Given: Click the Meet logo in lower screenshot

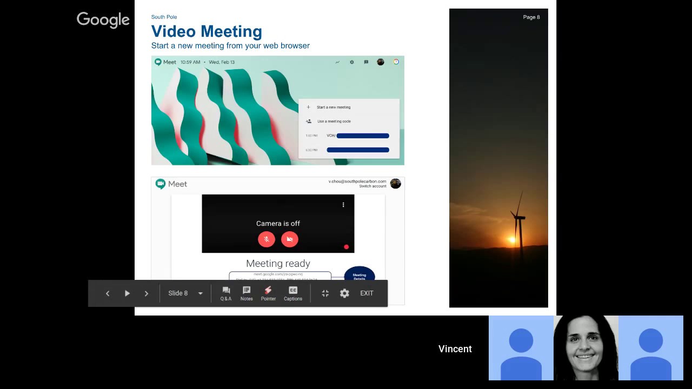Looking at the screenshot, I should (171, 184).
